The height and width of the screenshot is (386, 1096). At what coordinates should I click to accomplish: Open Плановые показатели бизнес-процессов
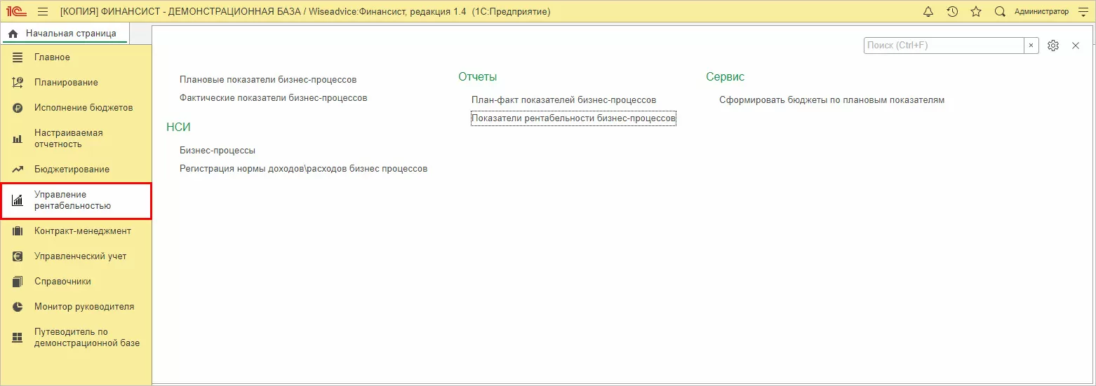point(268,80)
